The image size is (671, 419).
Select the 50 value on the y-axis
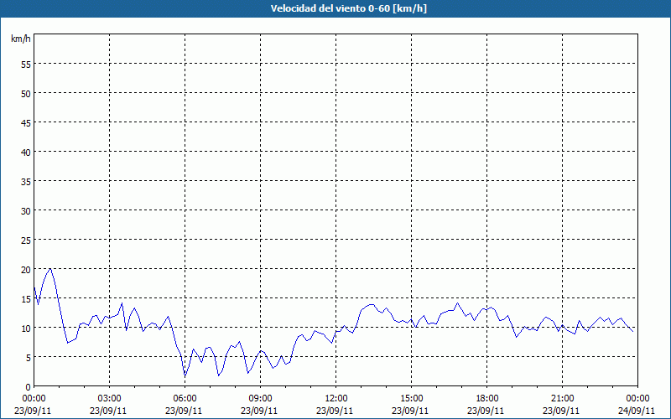click(26, 94)
